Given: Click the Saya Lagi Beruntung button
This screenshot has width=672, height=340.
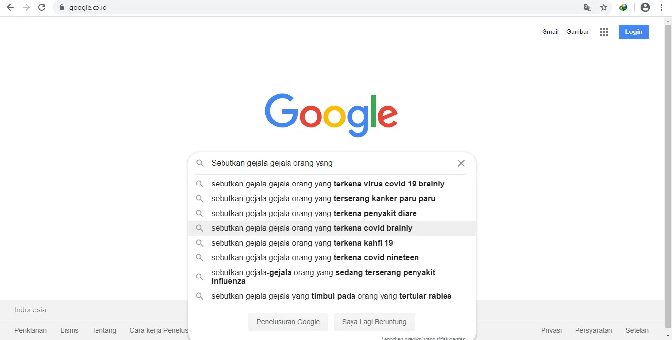Looking at the screenshot, I should pyautogui.click(x=374, y=322).
